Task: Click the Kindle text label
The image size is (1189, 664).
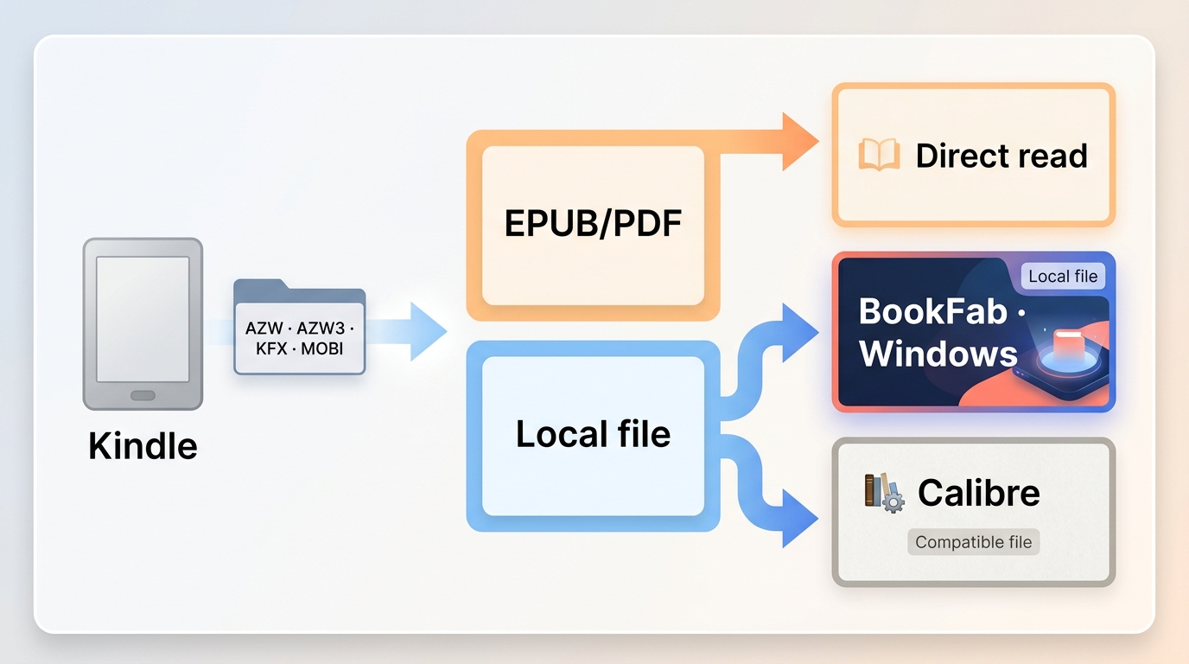Action: [x=143, y=446]
